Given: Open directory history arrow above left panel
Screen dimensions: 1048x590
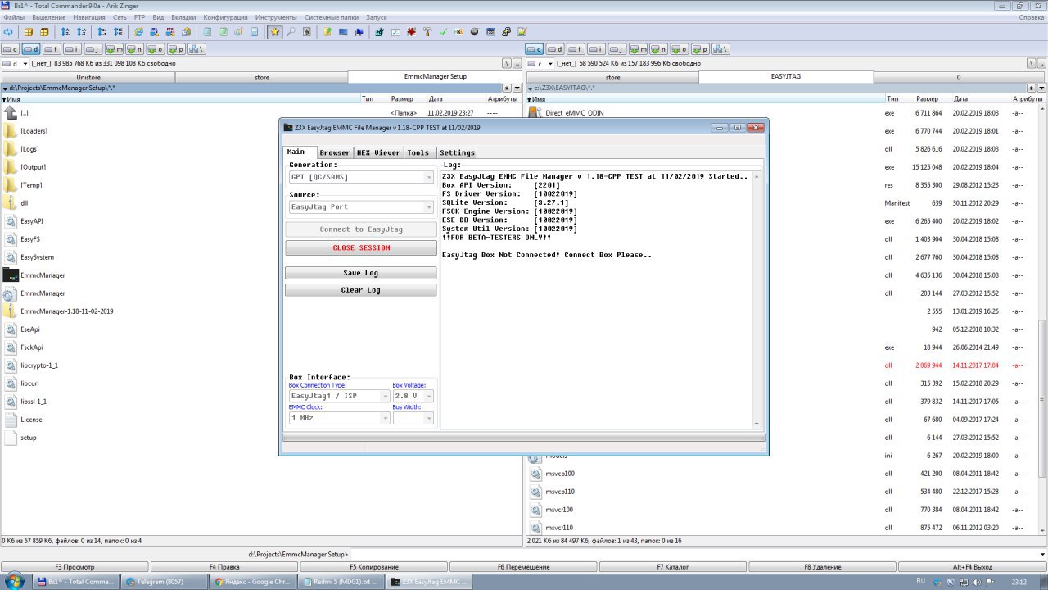Looking at the screenshot, I should (x=517, y=88).
